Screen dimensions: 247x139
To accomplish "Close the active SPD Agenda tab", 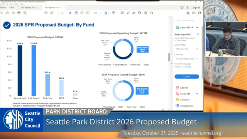I will [64, 7].
